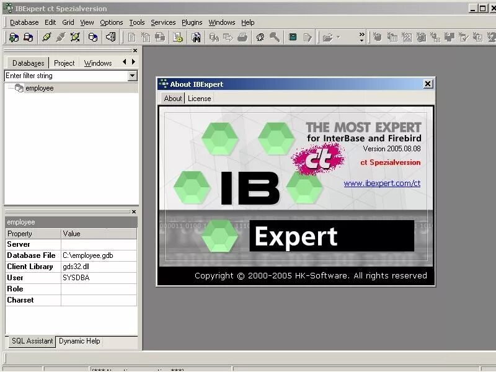This screenshot has width=496, height=372.
Task: Select the Disconnect from Database icon
Action: [x=62, y=37]
